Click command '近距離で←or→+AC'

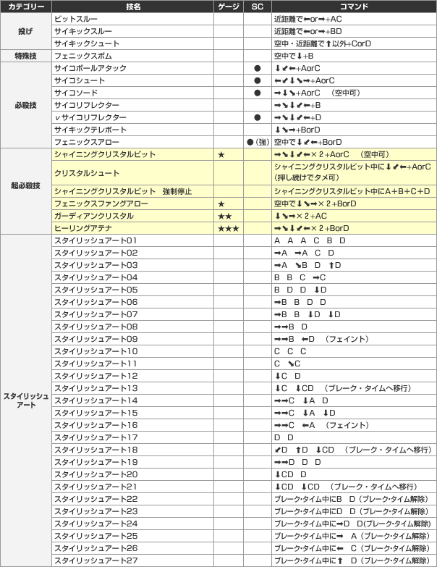(x=308, y=19)
